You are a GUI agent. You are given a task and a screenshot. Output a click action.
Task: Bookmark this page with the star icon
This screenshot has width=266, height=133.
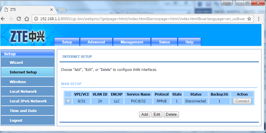(249, 19)
